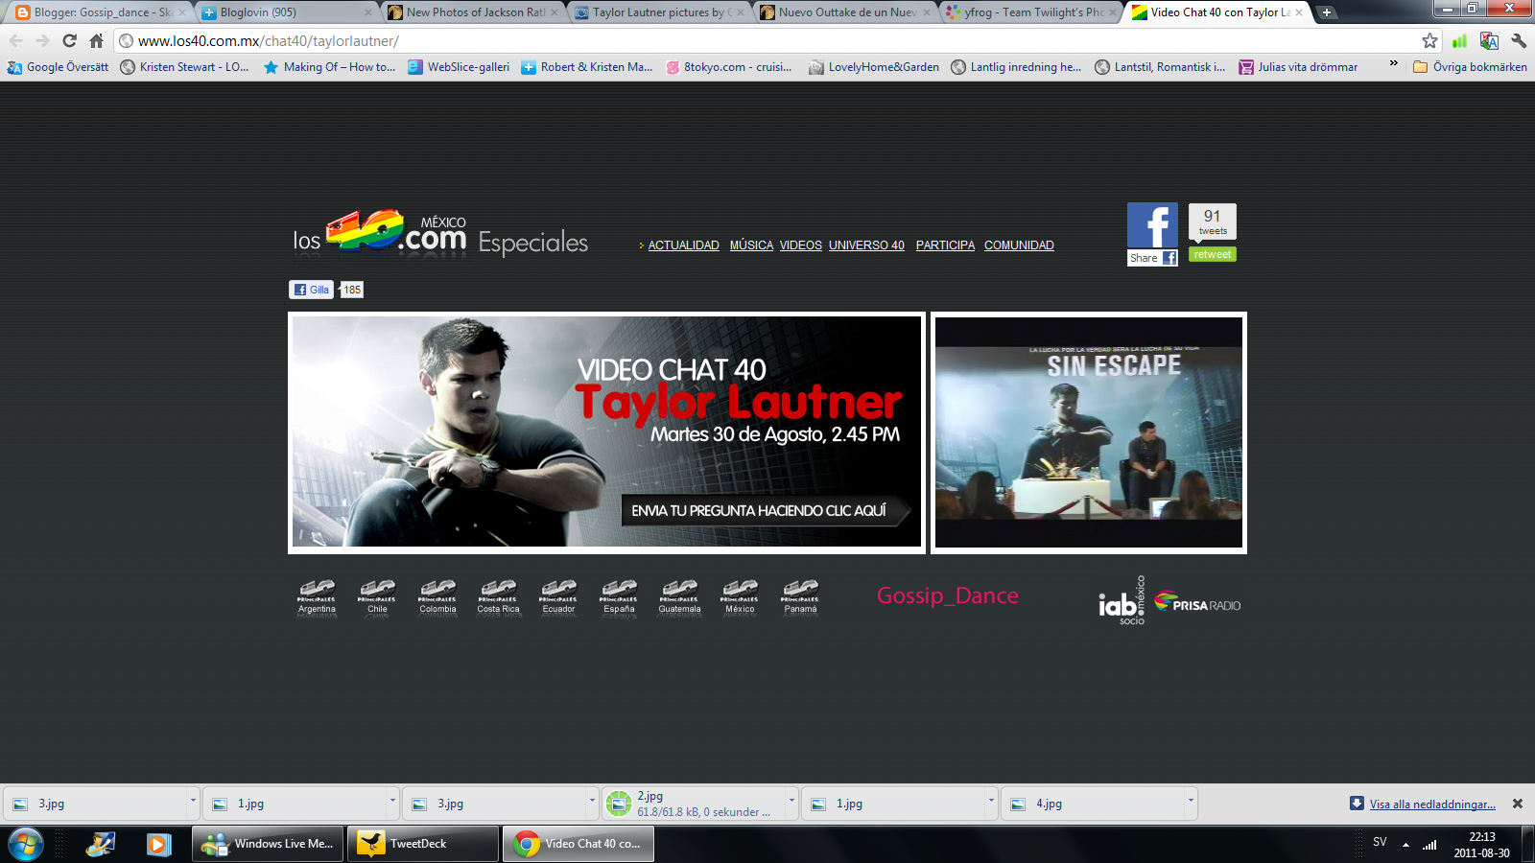Open the VIDEOS menu link

pos(800,245)
